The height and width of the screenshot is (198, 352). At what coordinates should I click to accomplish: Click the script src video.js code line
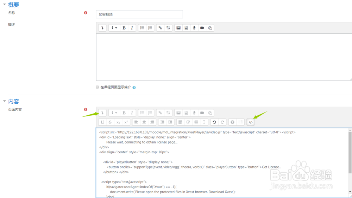tap(197, 132)
